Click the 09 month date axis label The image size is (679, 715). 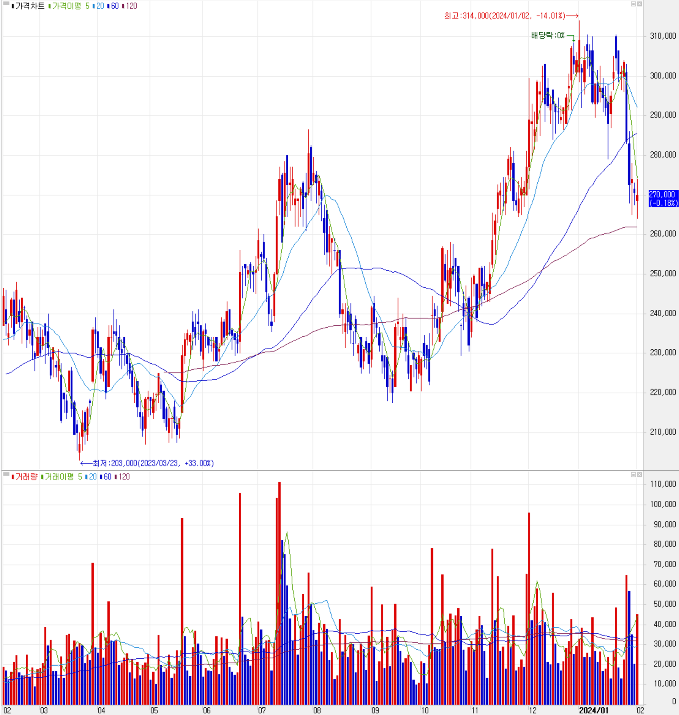point(375,711)
